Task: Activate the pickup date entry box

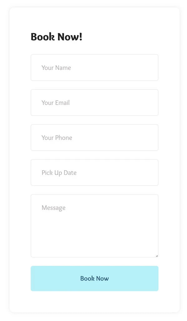Action: pyautogui.click(x=109, y=172)
